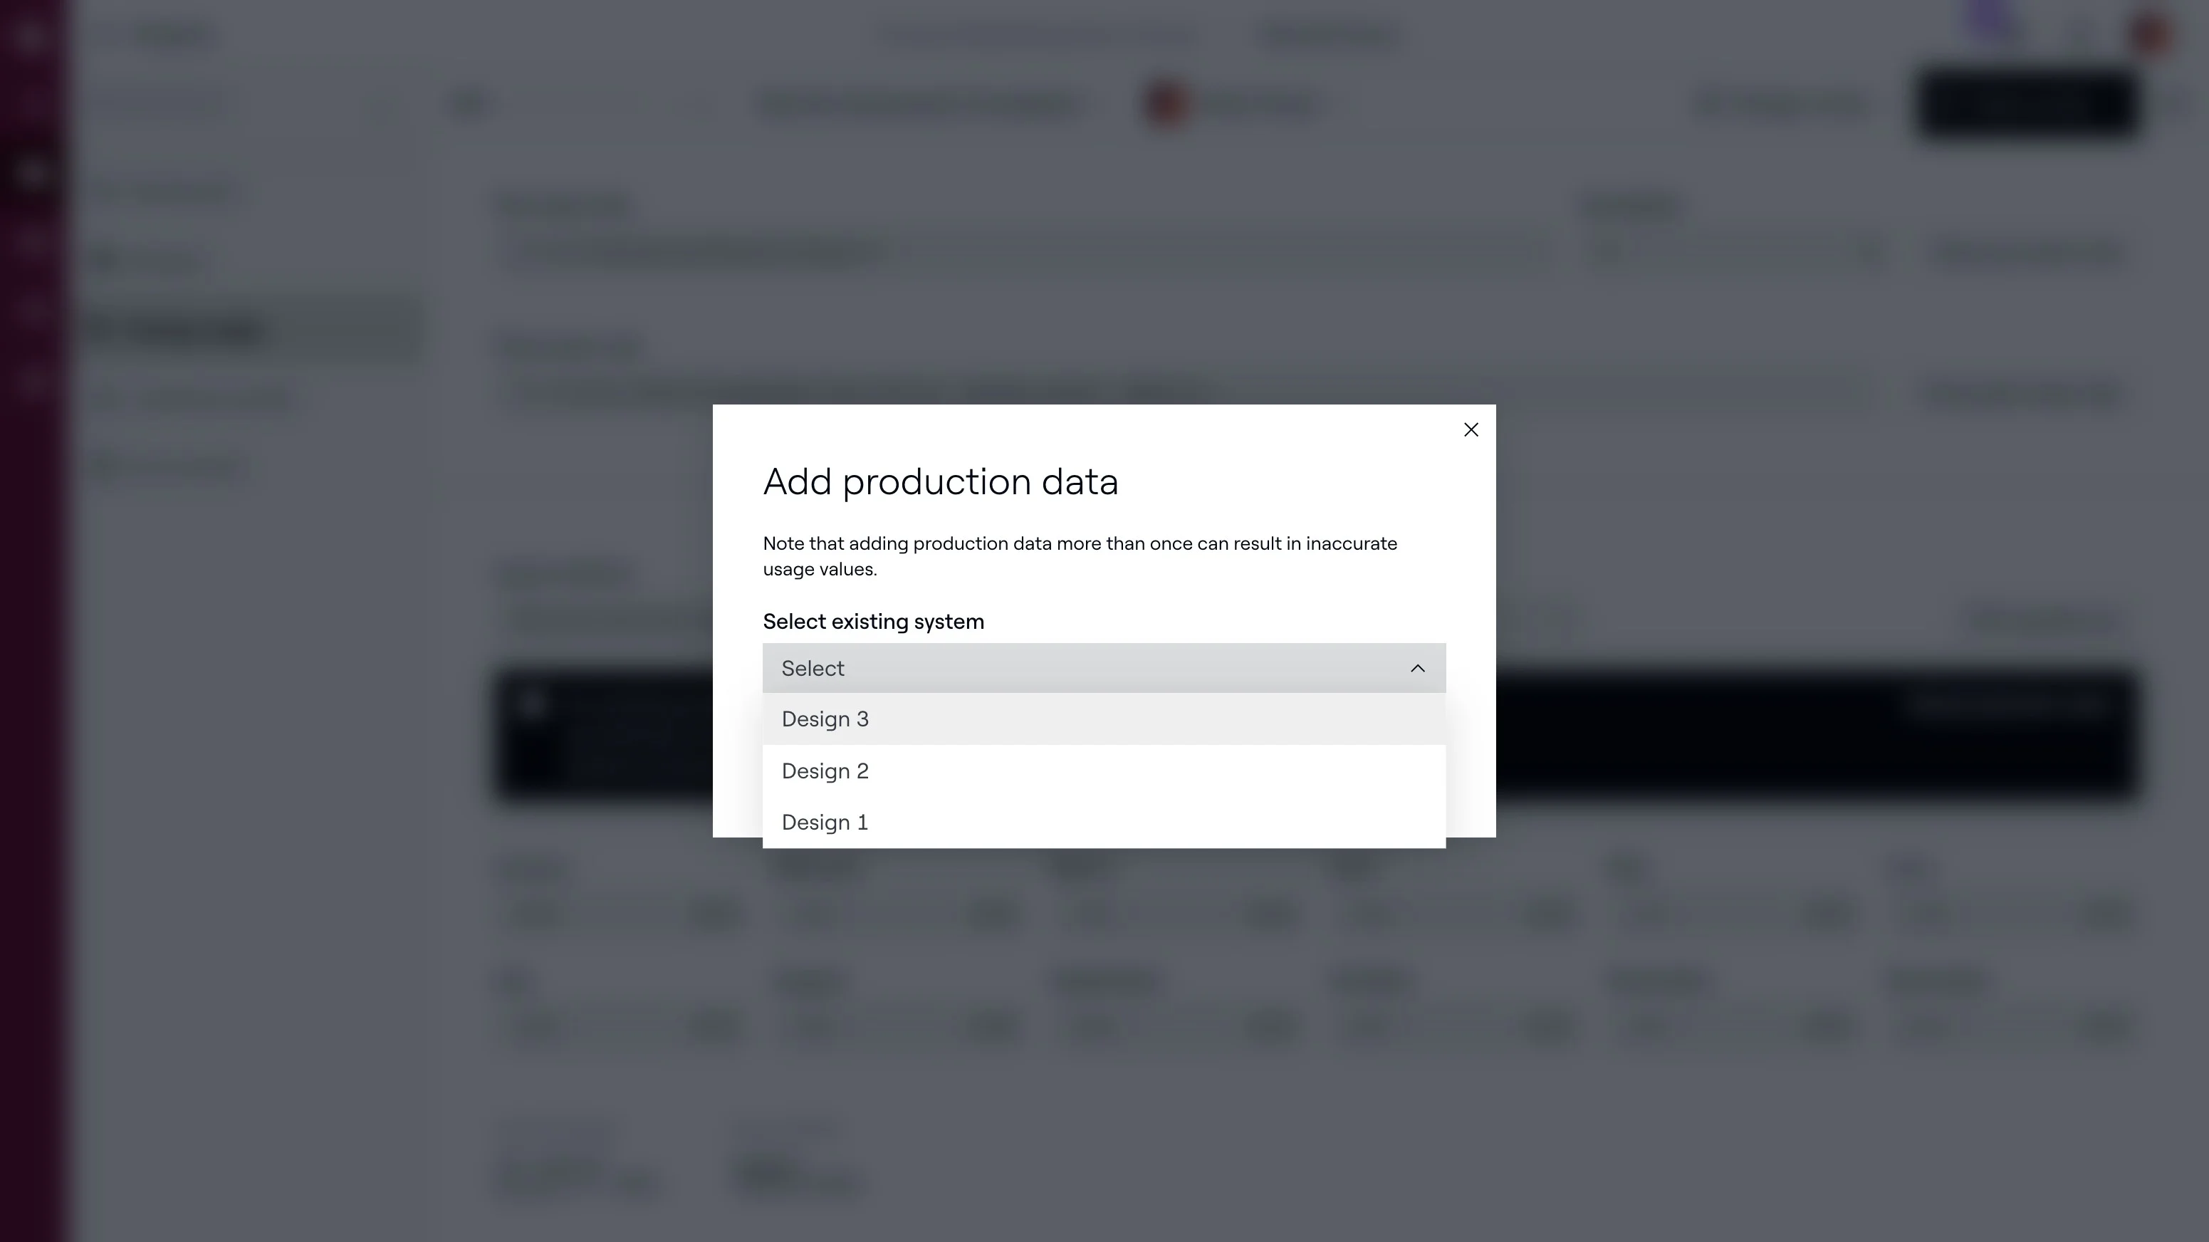The width and height of the screenshot is (2209, 1242).
Task: Click the upward chevron in Select dropdown
Action: pyautogui.click(x=1418, y=668)
